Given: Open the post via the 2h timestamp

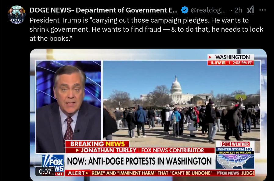Looking at the screenshot, I should 238,10.
